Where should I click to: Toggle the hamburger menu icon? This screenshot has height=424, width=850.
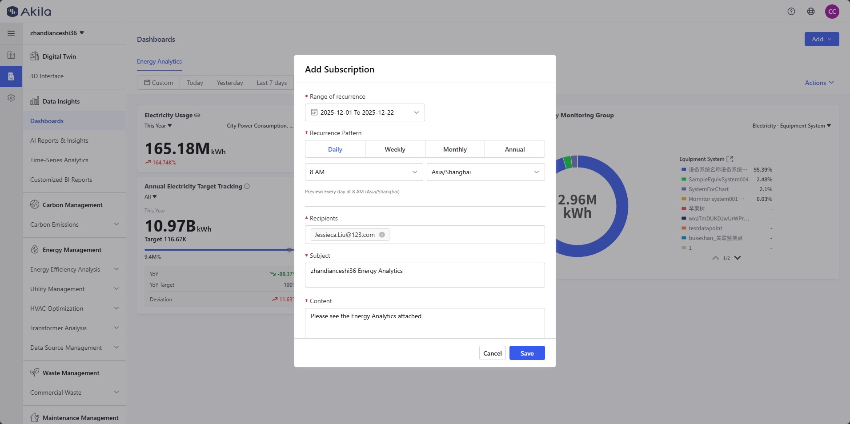[x=11, y=33]
